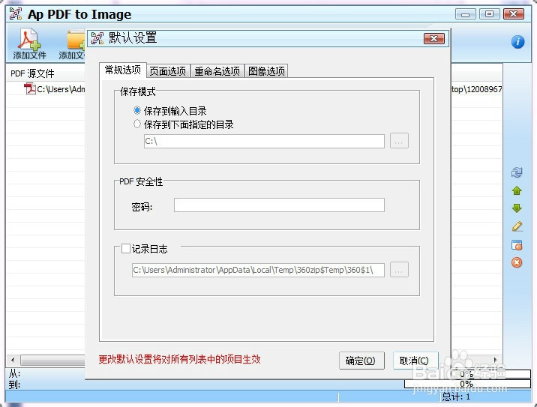
Task: Click the remove selected item window icon
Action: coord(517,245)
